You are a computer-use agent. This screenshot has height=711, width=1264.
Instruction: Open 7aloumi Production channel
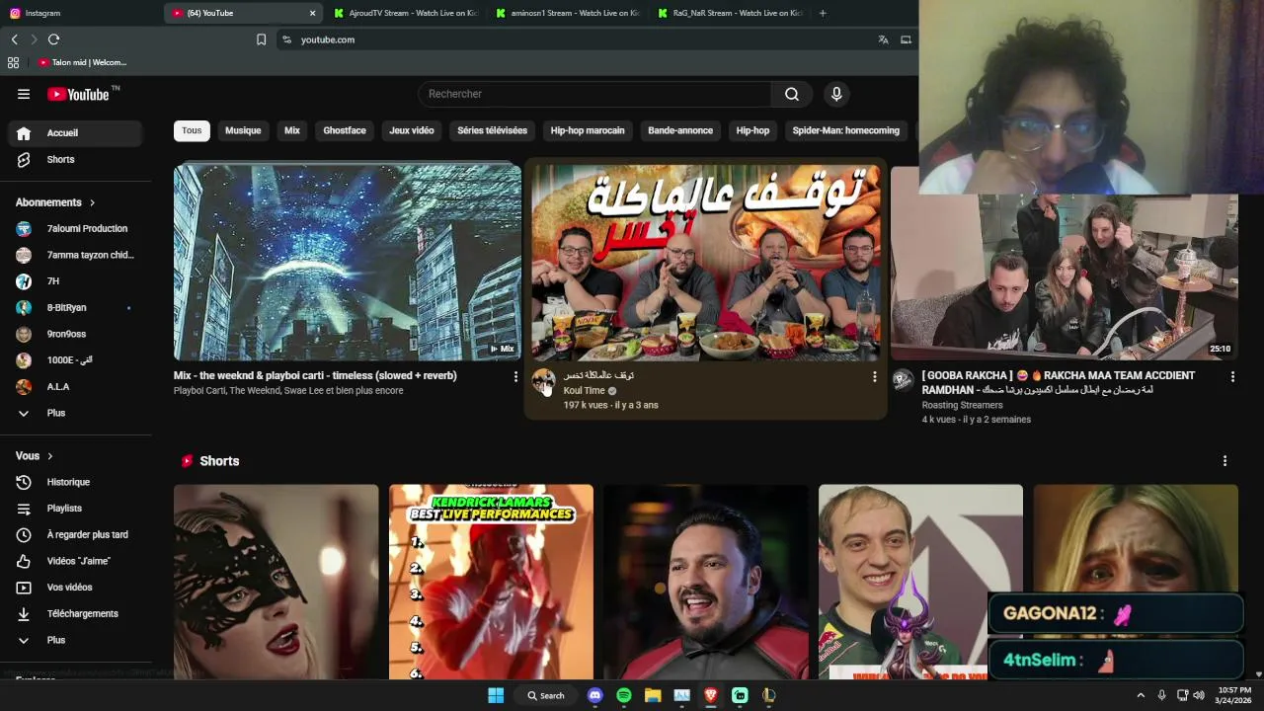[x=75, y=228]
